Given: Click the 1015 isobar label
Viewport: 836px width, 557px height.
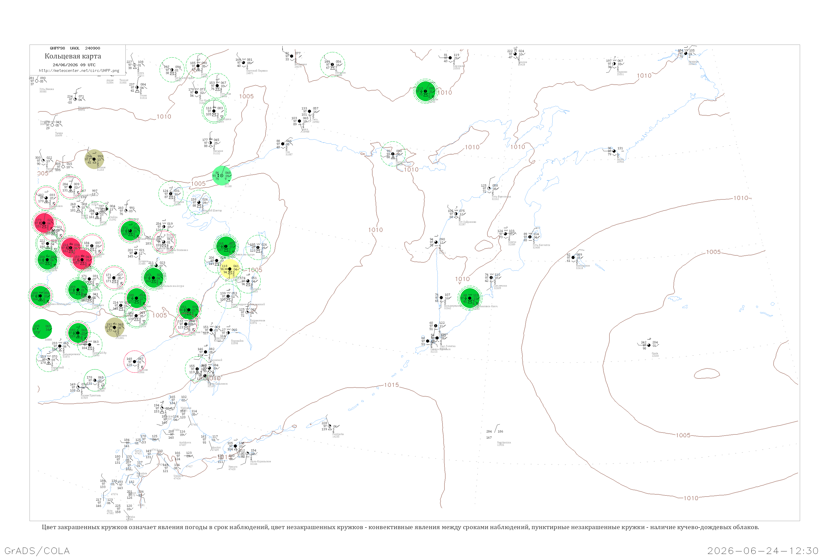Looking at the screenshot, I should click(x=392, y=385).
